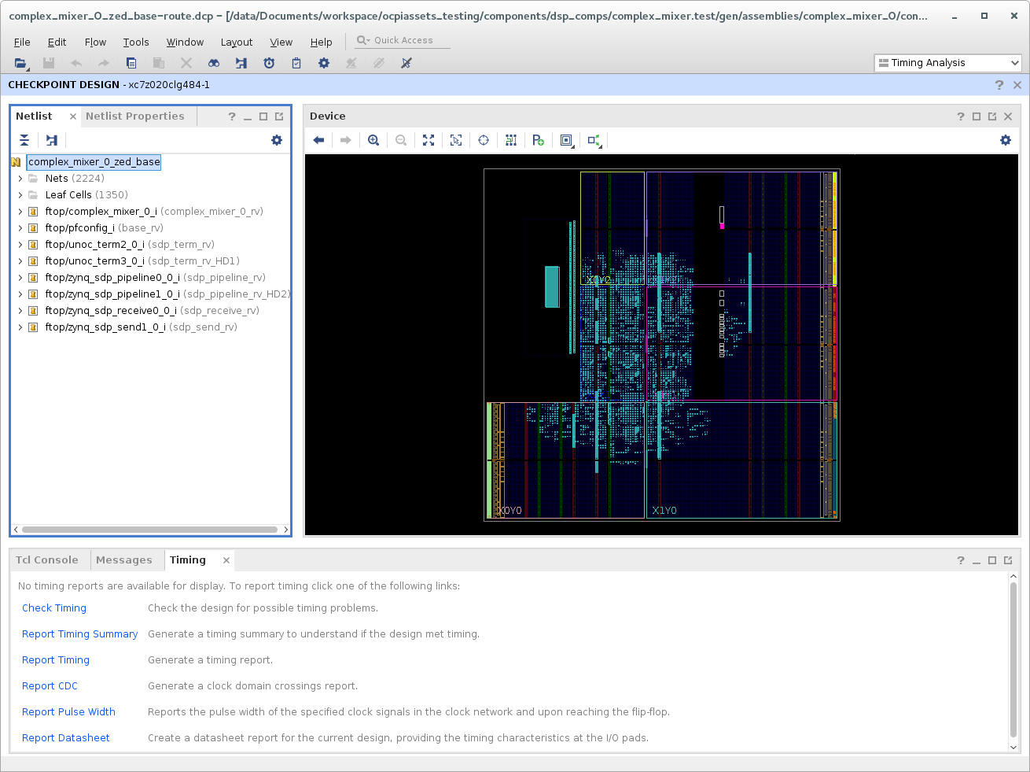Open Device view settings gear
Viewport: 1030px width, 772px height.
click(1006, 140)
